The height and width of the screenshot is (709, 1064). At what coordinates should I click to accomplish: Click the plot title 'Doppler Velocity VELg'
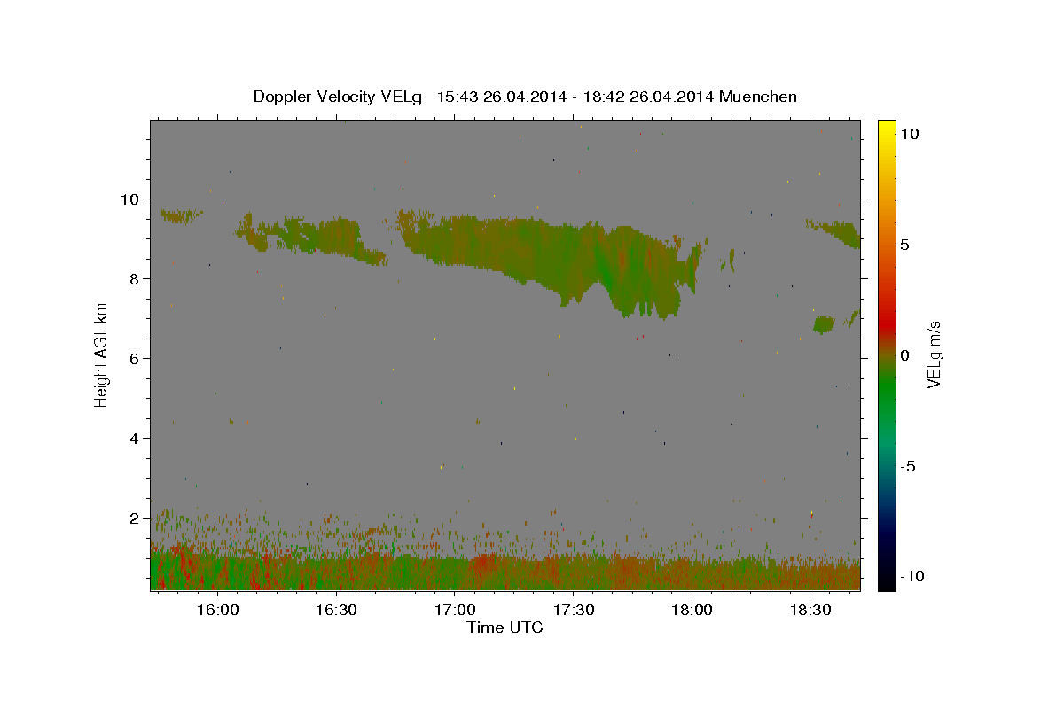(x=339, y=97)
